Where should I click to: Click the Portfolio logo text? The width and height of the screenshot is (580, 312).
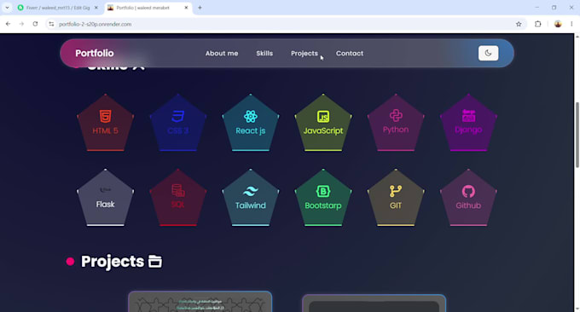click(x=95, y=53)
